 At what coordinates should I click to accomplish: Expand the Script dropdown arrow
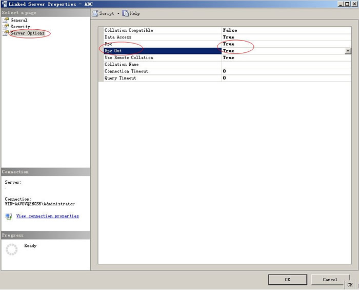118,13
